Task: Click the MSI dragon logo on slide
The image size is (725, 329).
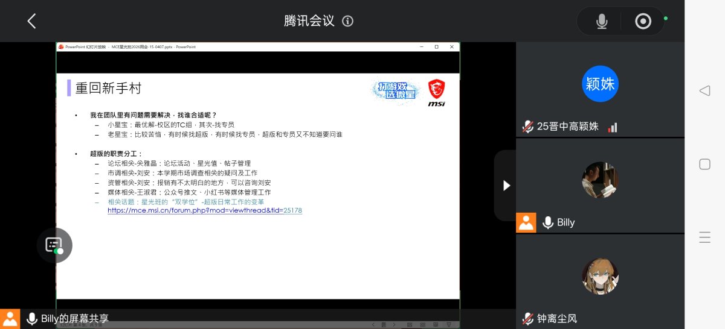Action: click(x=437, y=93)
